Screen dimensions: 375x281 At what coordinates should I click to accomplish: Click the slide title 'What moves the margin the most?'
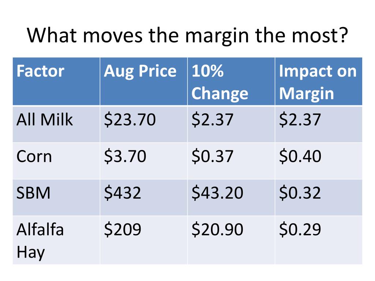(187, 35)
